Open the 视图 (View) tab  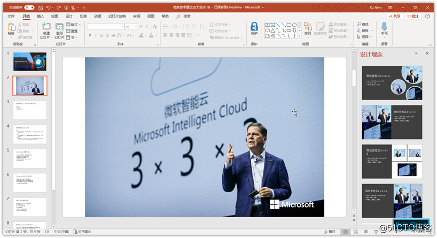click(x=151, y=16)
